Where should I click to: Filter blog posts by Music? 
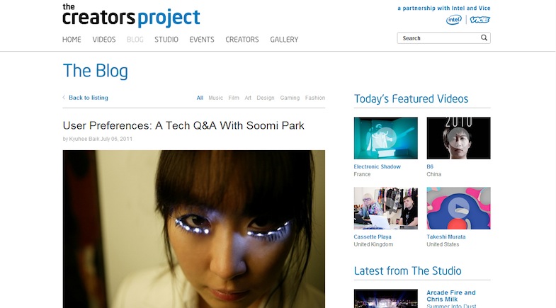click(215, 98)
